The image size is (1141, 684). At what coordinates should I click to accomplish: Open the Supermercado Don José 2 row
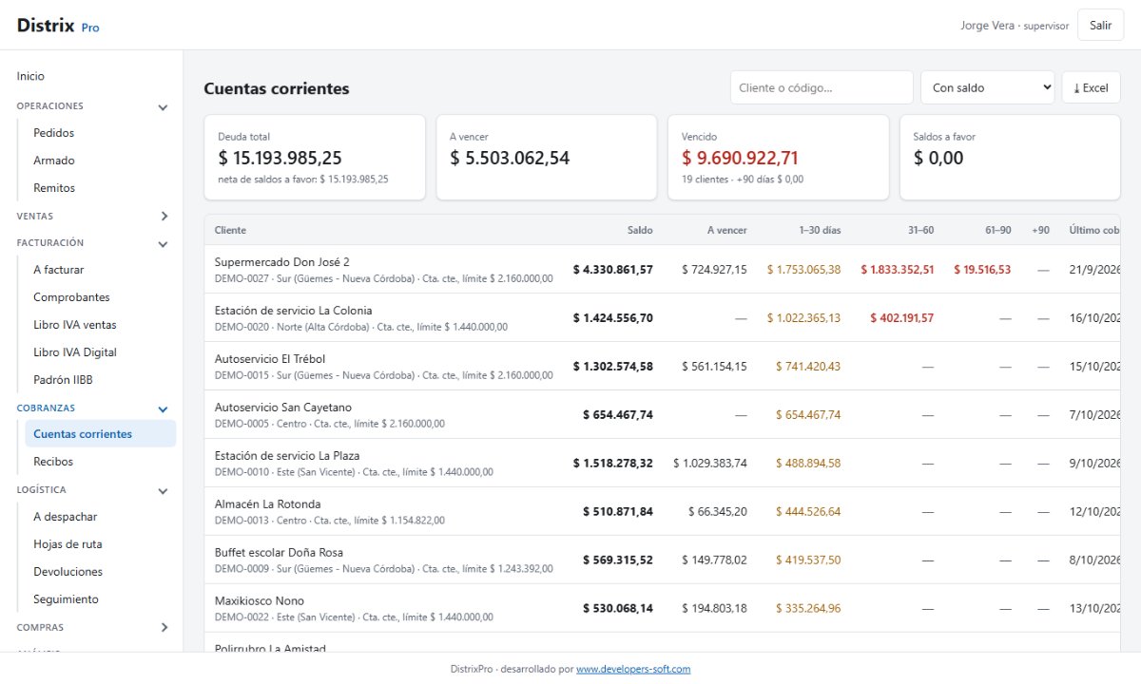pyautogui.click(x=662, y=269)
